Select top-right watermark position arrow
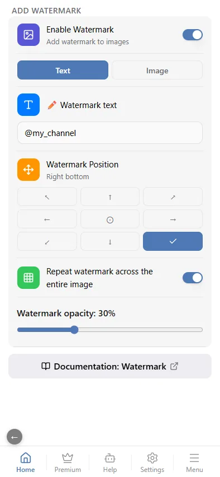220x477 pixels. coord(173,197)
